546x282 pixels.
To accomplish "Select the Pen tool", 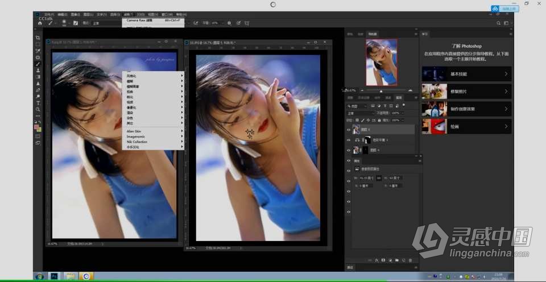I will click(38, 90).
